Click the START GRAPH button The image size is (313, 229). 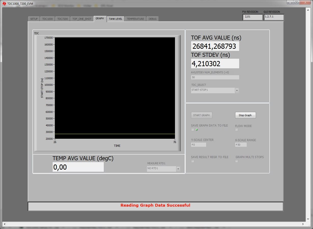(x=202, y=115)
